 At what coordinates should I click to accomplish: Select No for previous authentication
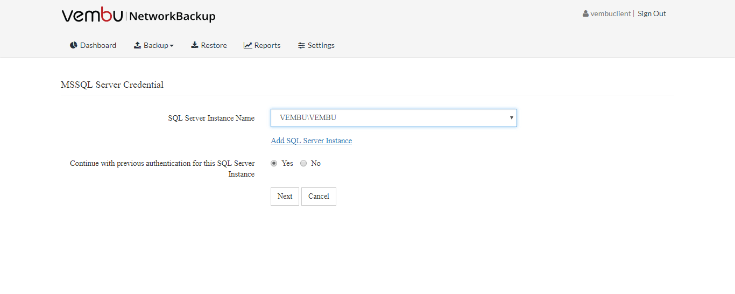coord(303,163)
